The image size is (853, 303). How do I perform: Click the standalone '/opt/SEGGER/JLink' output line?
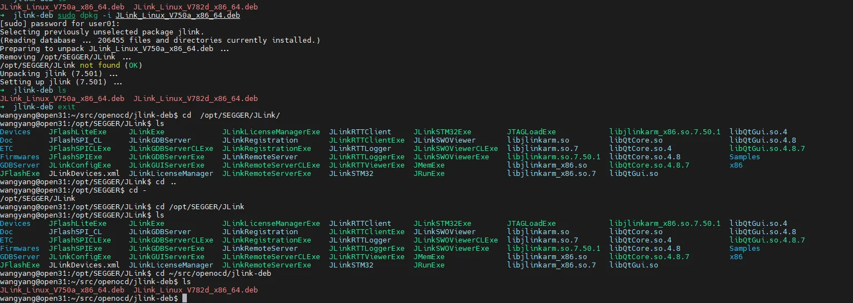coord(38,199)
